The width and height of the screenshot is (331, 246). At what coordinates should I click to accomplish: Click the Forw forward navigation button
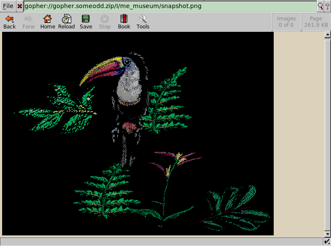pyautogui.click(x=28, y=22)
